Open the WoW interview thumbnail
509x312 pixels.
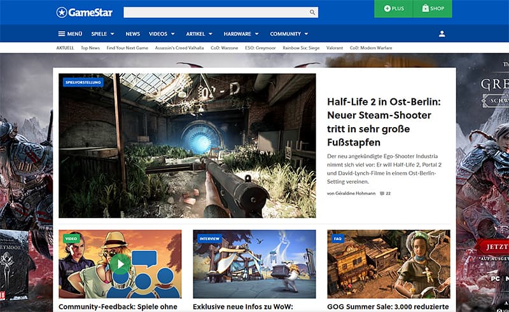[x=254, y=264]
